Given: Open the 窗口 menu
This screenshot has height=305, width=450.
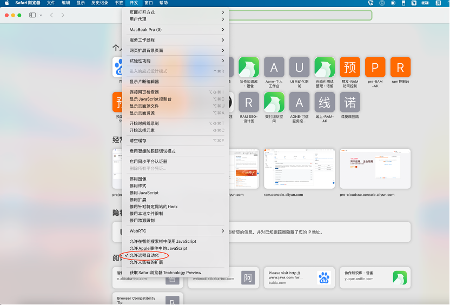Looking at the screenshot, I should click(x=148, y=3).
